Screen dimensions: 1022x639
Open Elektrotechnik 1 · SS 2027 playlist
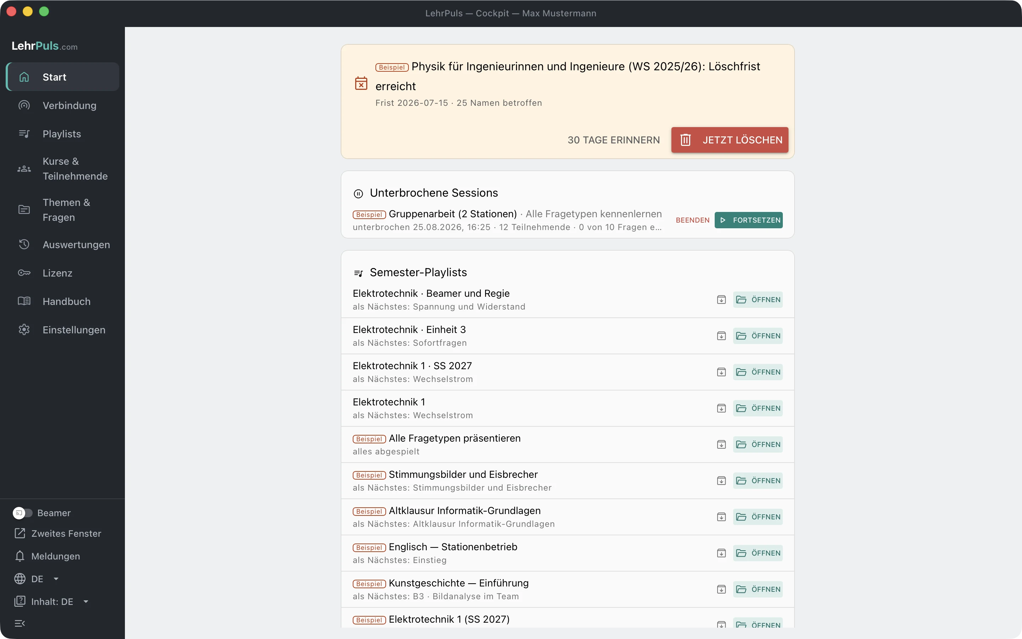pyautogui.click(x=758, y=372)
